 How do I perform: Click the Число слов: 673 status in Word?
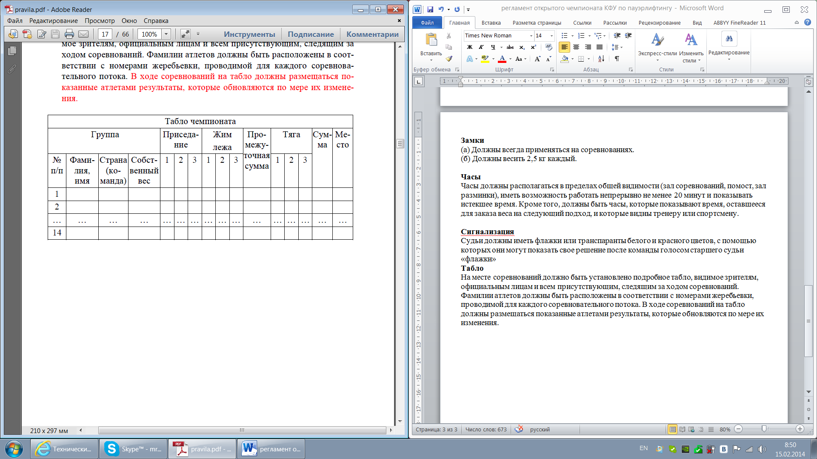click(x=486, y=429)
